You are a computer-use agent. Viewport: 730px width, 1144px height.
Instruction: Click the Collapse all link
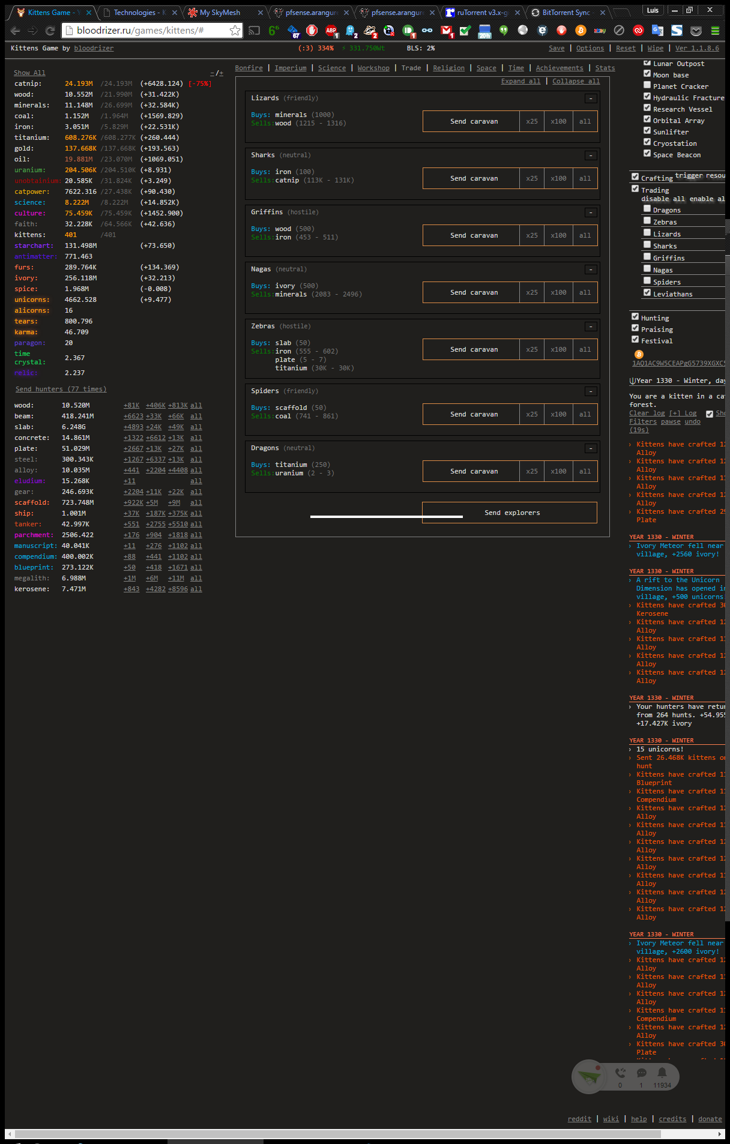576,82
